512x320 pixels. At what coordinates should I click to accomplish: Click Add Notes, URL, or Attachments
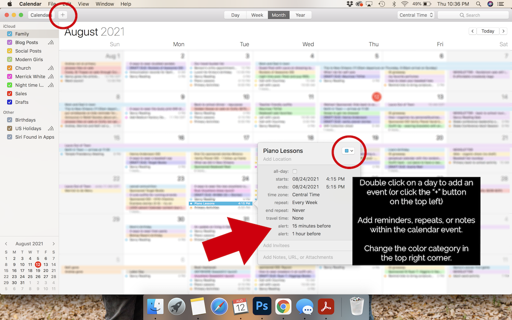[298, 257]
